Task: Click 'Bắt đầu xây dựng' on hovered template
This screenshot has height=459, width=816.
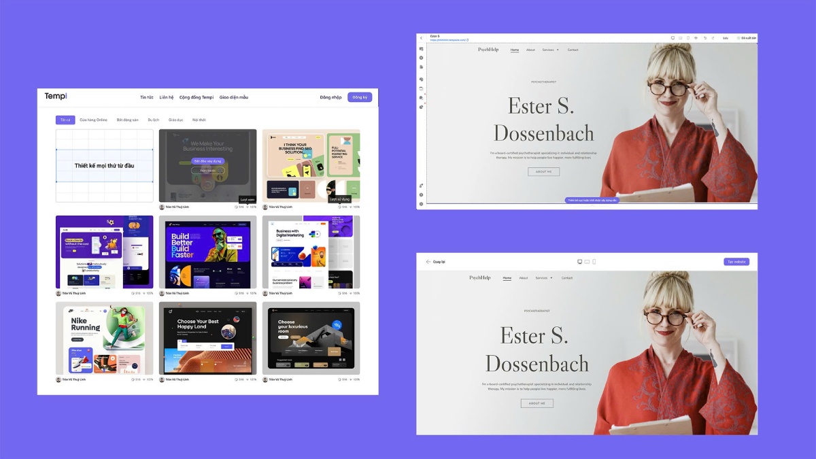Action: 207,161
